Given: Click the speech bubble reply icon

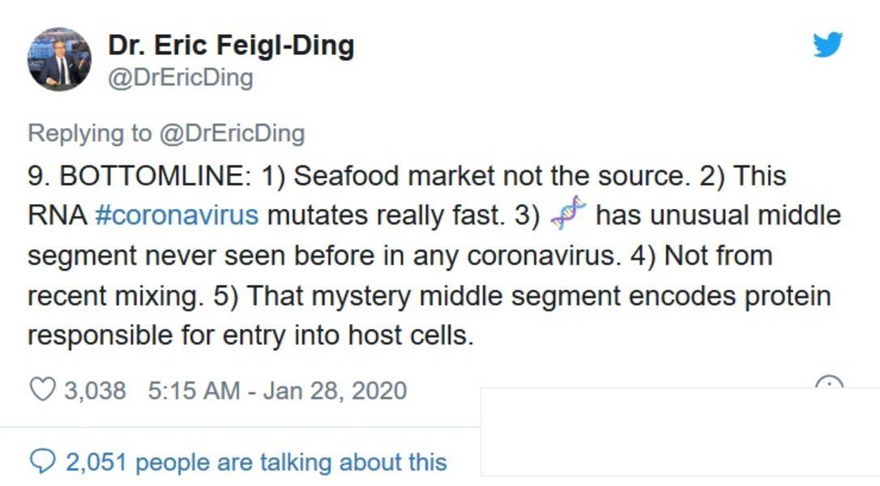Looking at the screenshot, I should click(42, 462).
